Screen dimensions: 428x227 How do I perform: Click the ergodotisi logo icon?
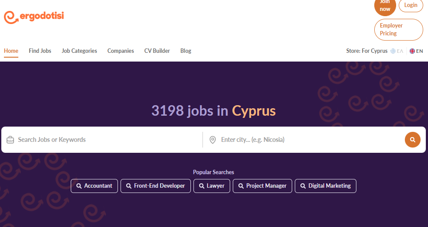11,17
